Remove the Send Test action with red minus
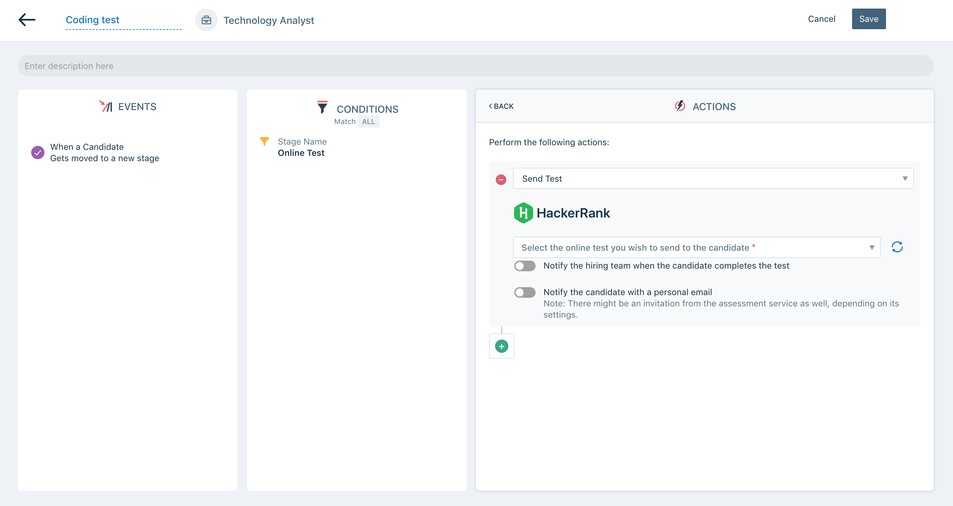The image size is (953, 506). click(x=501, y=180)
